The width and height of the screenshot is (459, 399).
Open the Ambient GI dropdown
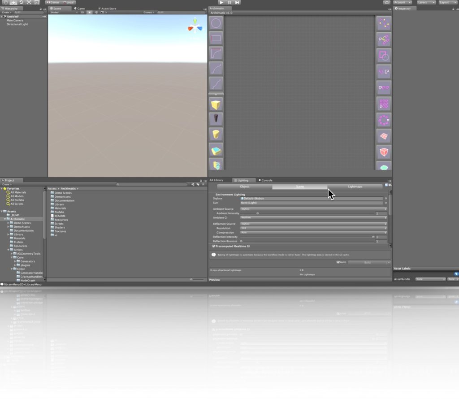coord(313,218)
